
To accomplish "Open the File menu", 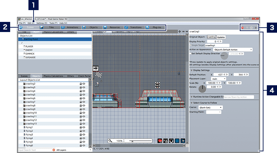I will coord(22,23).
